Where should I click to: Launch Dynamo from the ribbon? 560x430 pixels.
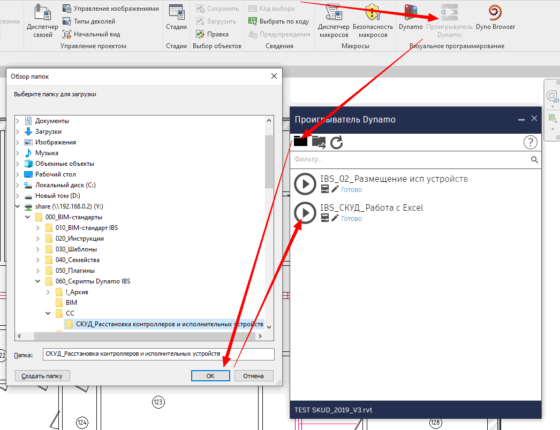point(410,18)
